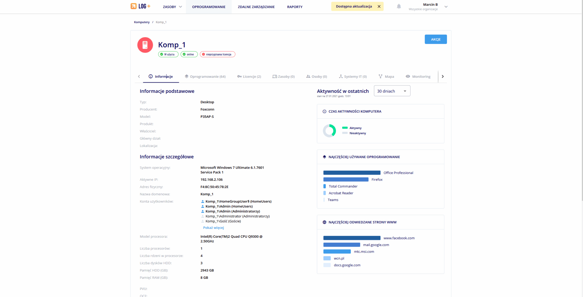Open the '30 dniach' period dropdown
Viewport: 583px width, 297px height.
tap(392, 91)
